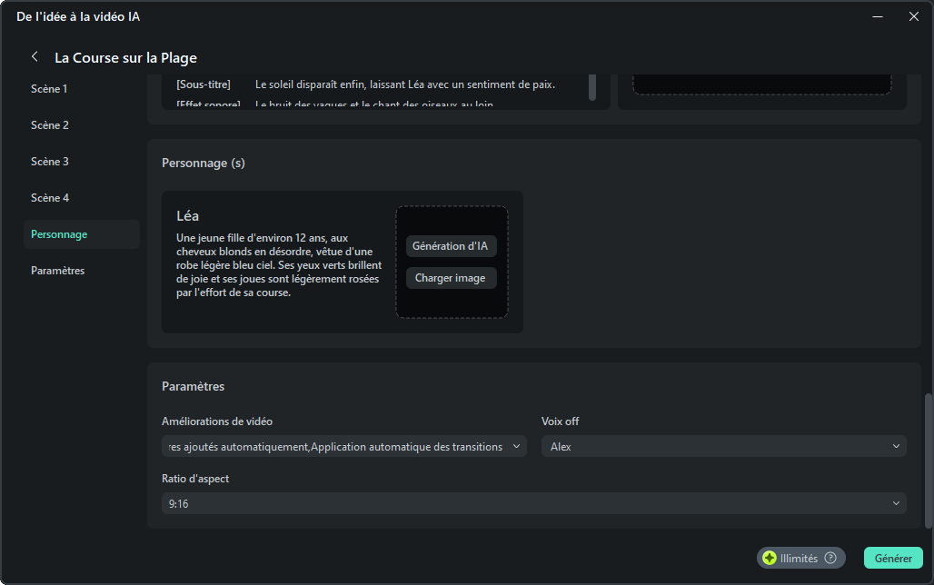This screenshot has height=585, width=934.
Task: Select the Personnage sidebar item
Action: [82, 234]
